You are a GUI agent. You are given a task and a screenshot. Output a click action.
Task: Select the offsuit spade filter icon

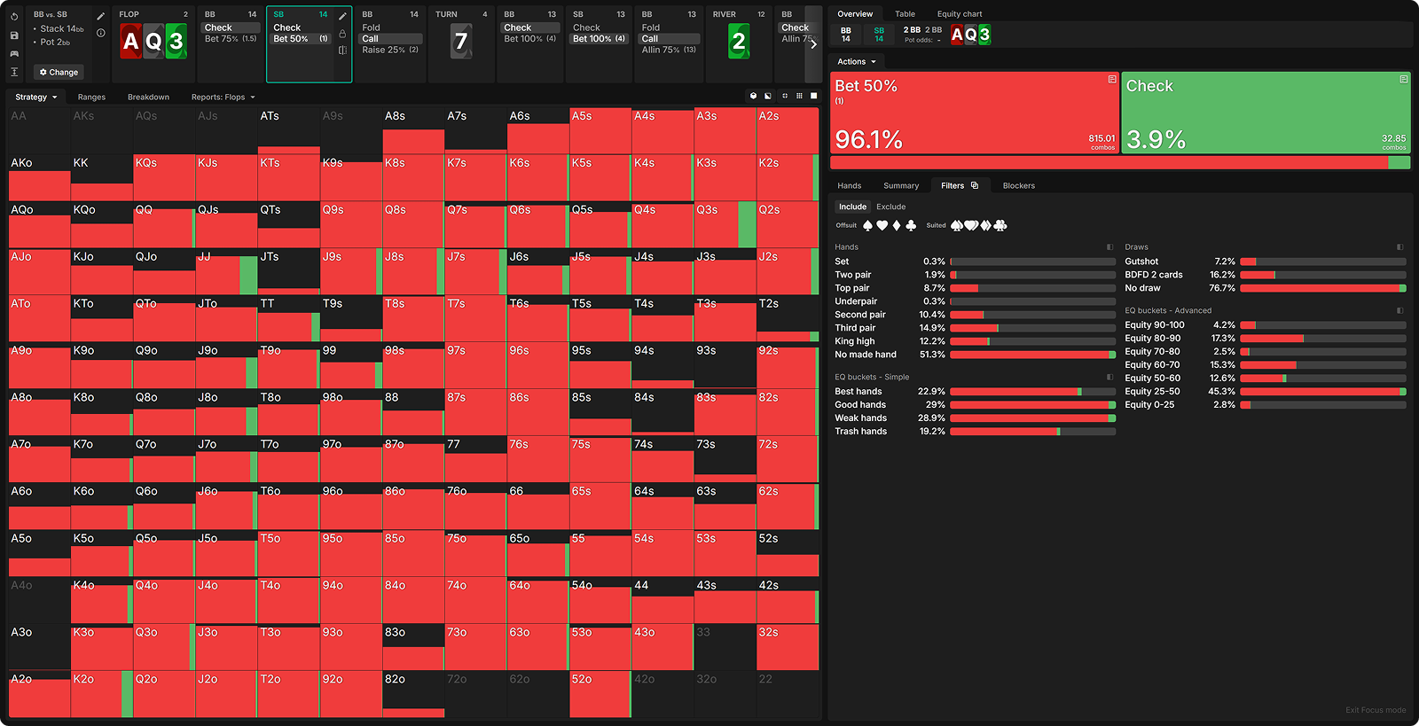pos(867,226)
